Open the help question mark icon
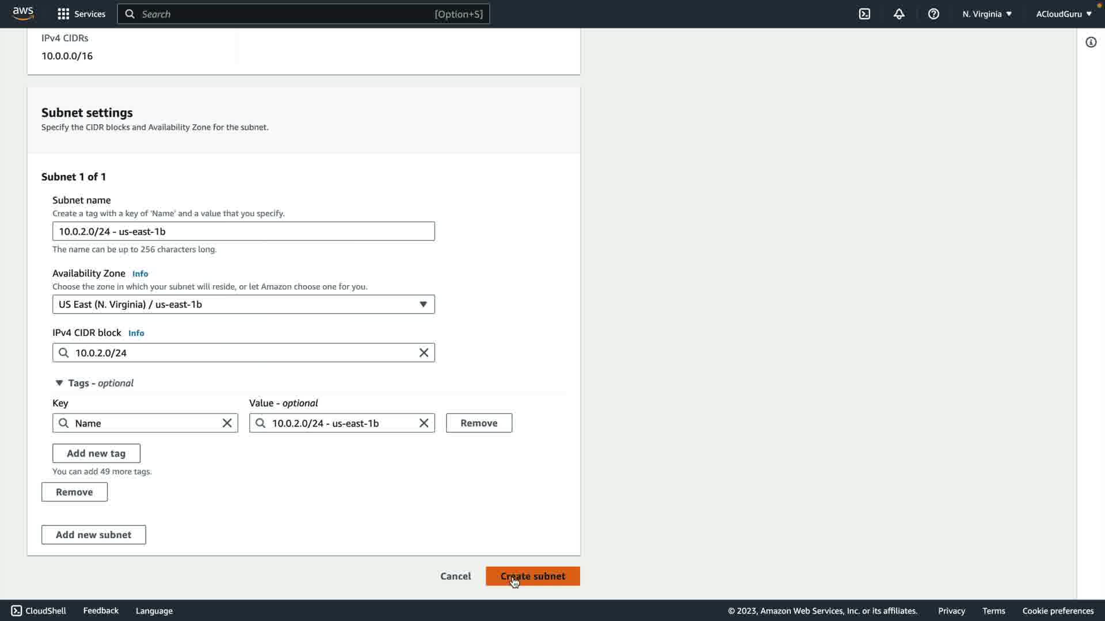Image resolution: width=1105 pixels, height=621 pixels. coord(933,14)
